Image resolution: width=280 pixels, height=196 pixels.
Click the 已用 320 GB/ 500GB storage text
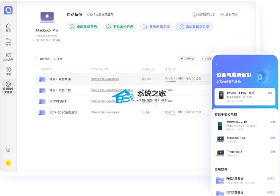[x=47, y=40]
